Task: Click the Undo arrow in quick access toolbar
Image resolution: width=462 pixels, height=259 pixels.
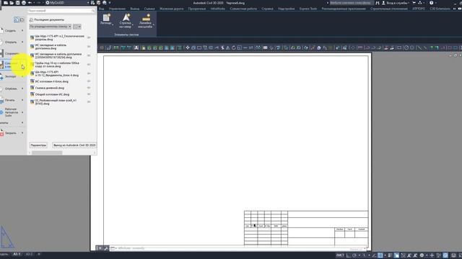Action: coord(30,3)
